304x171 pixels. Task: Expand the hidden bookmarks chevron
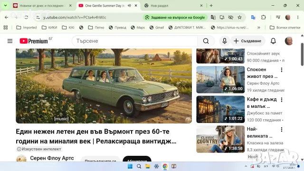point(258,28)
